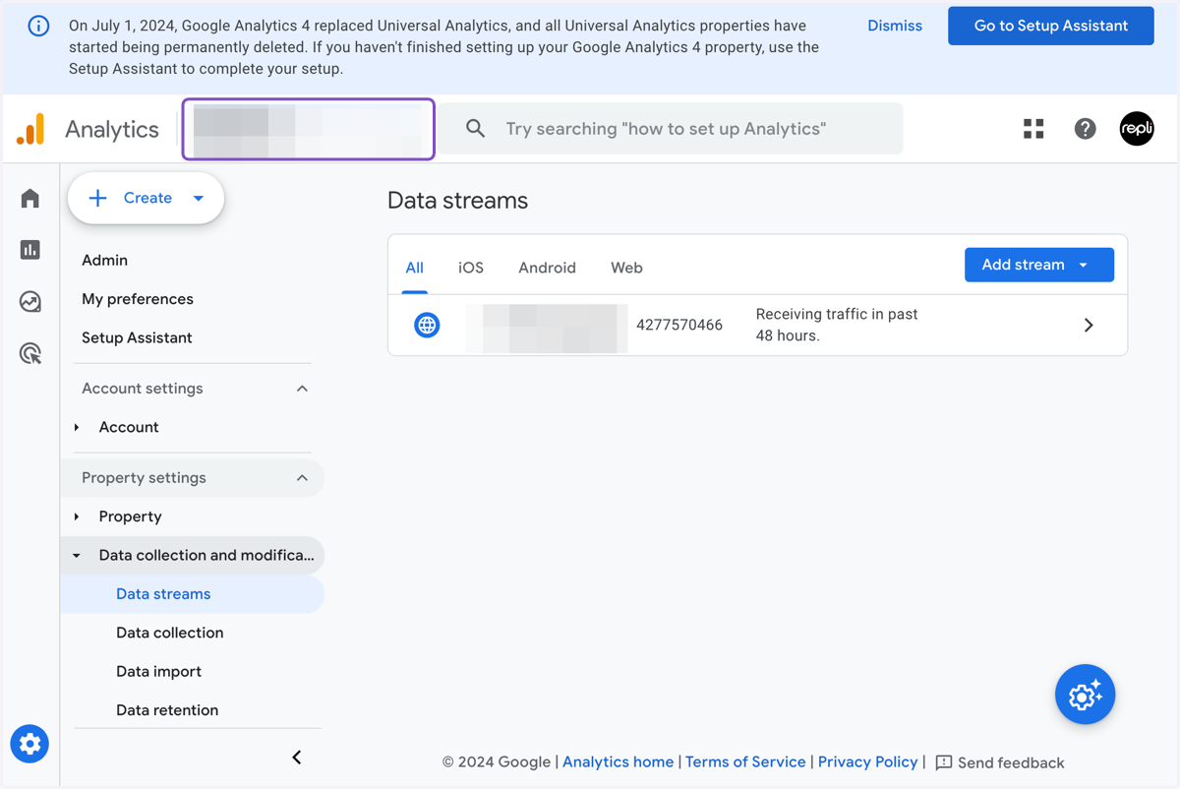Open the Home icon in left rail

point(30,199)
